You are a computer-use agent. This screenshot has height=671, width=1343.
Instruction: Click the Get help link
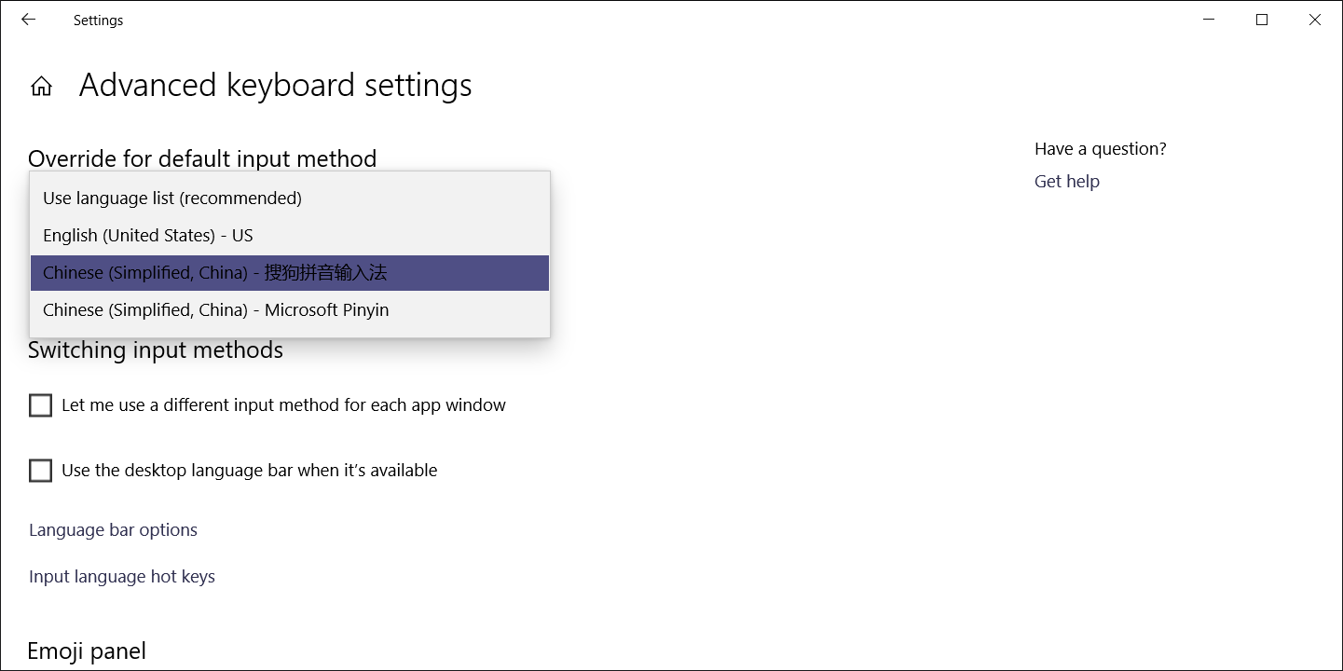pos(1067,182)
